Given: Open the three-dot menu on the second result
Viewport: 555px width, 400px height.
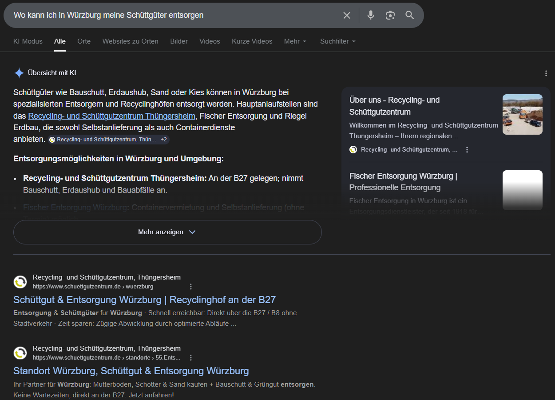Looking at the screenshot, I should (191, 357).
